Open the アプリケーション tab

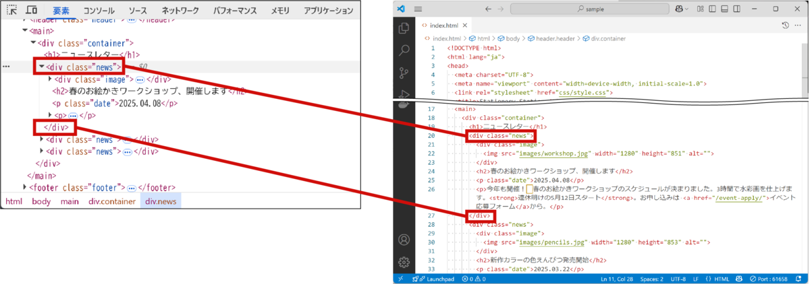pyautogui.click(x=329, y=11)
